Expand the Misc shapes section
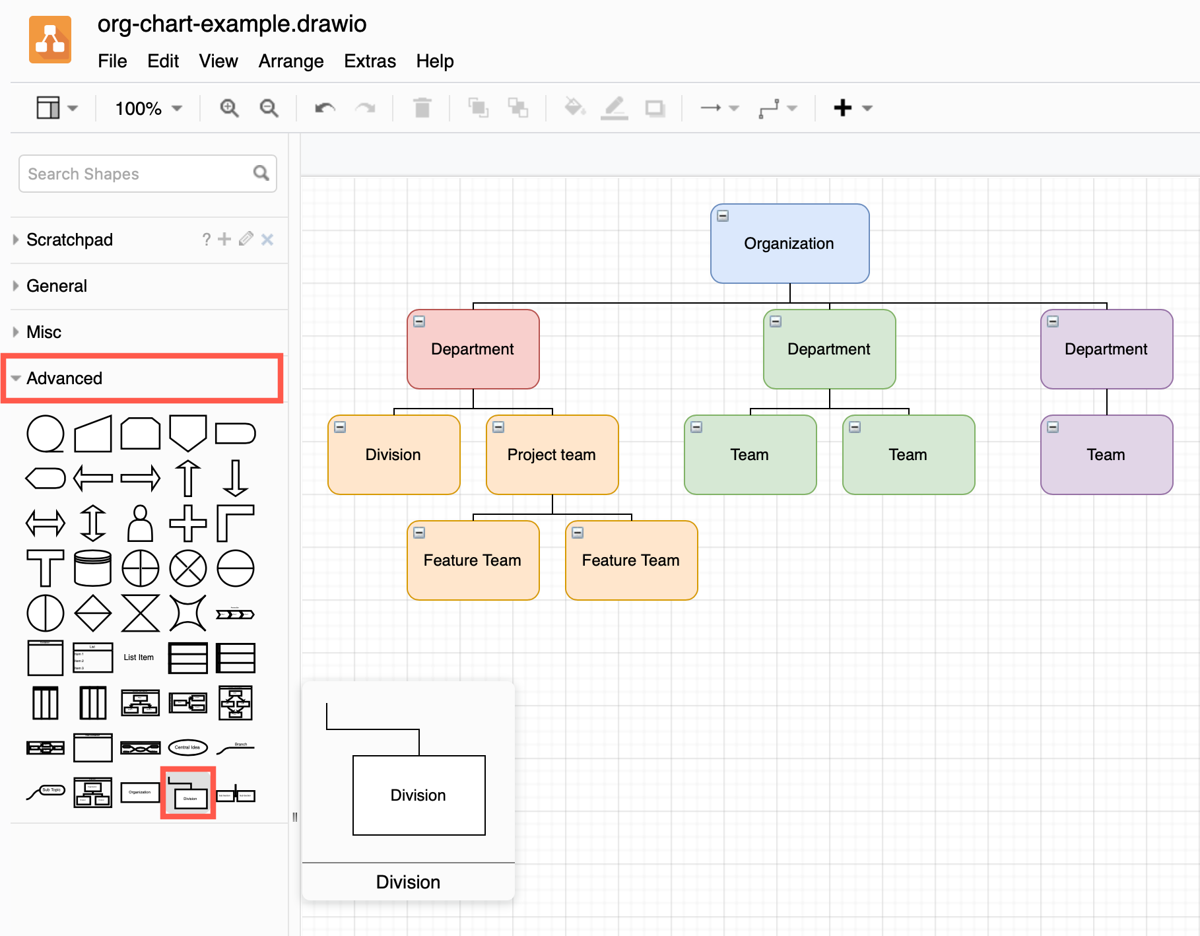 point(44,332)
